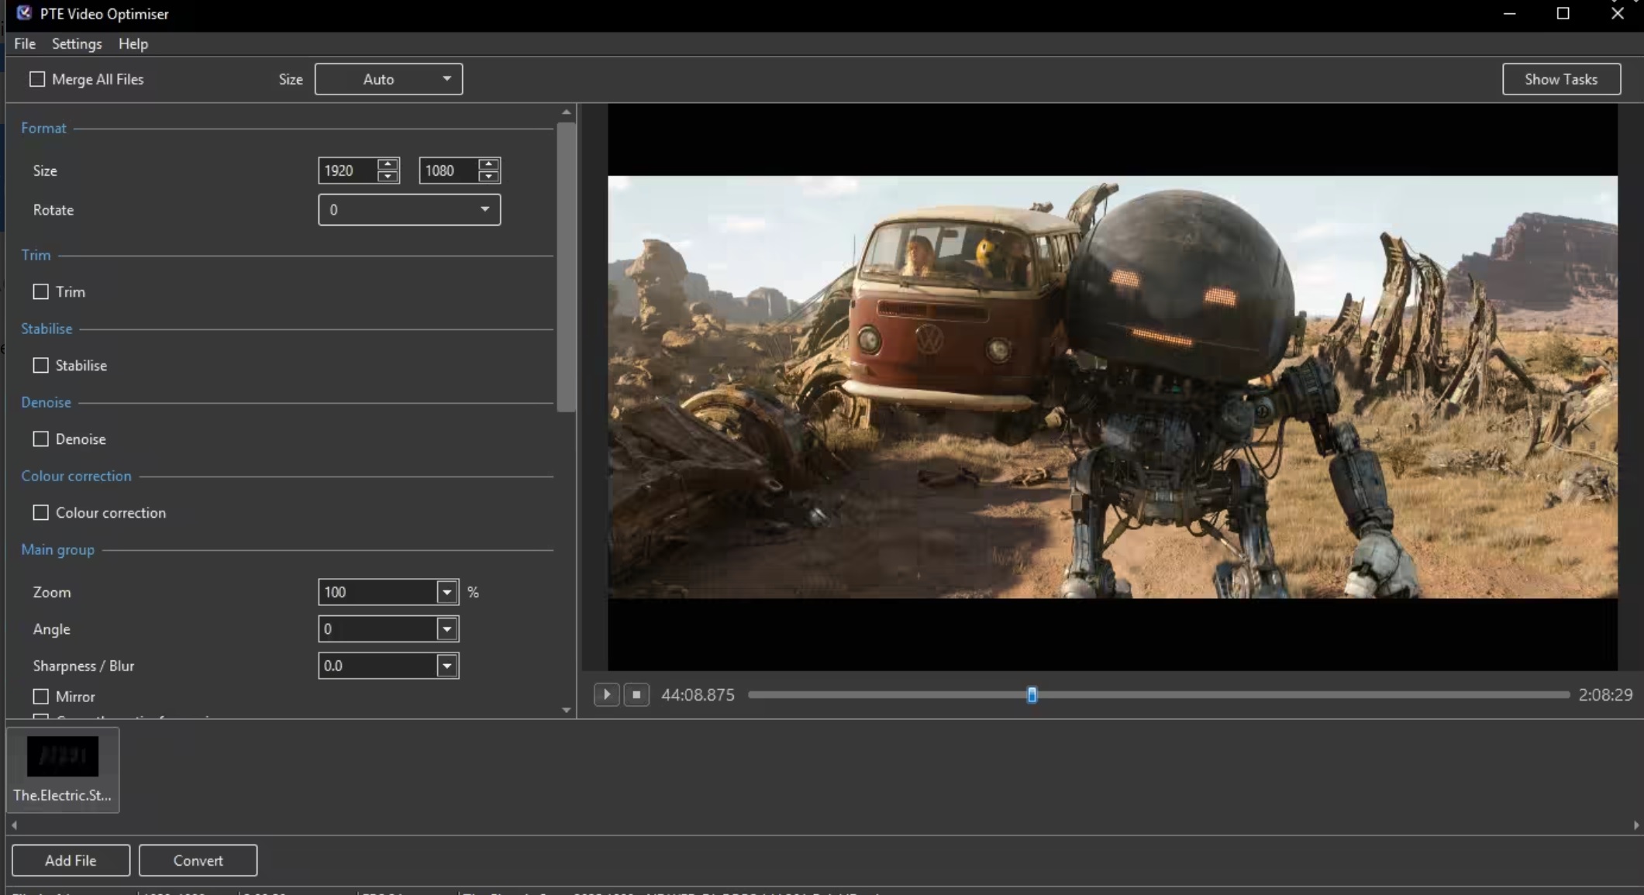The image size is (1644, 895).
Task: Play the video preview
Action: pos(607,694)
